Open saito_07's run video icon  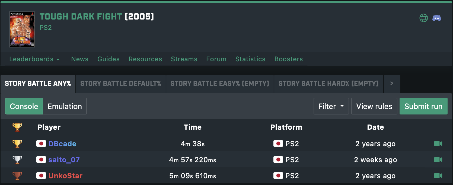click(438, 160)
